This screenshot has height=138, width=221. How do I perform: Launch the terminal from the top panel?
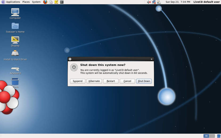coord(62,2)
